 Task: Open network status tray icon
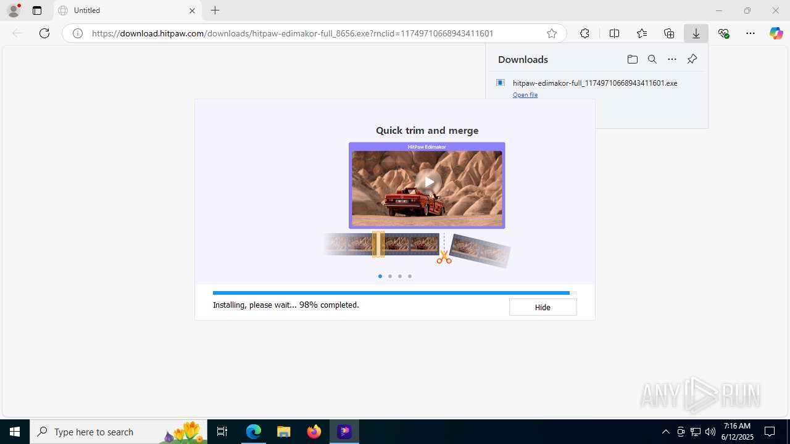pyautogui.click(x=696, y=432)
